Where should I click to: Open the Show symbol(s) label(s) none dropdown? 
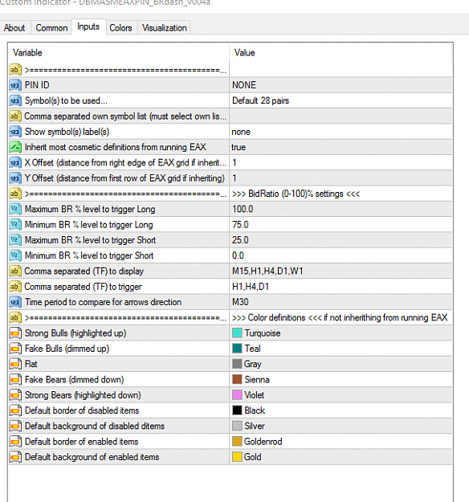coord(341,132)
